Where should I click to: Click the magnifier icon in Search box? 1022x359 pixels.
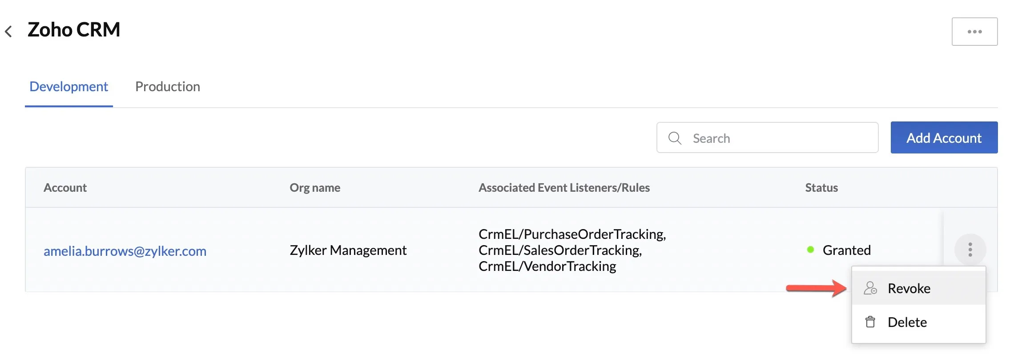point(675,138)
